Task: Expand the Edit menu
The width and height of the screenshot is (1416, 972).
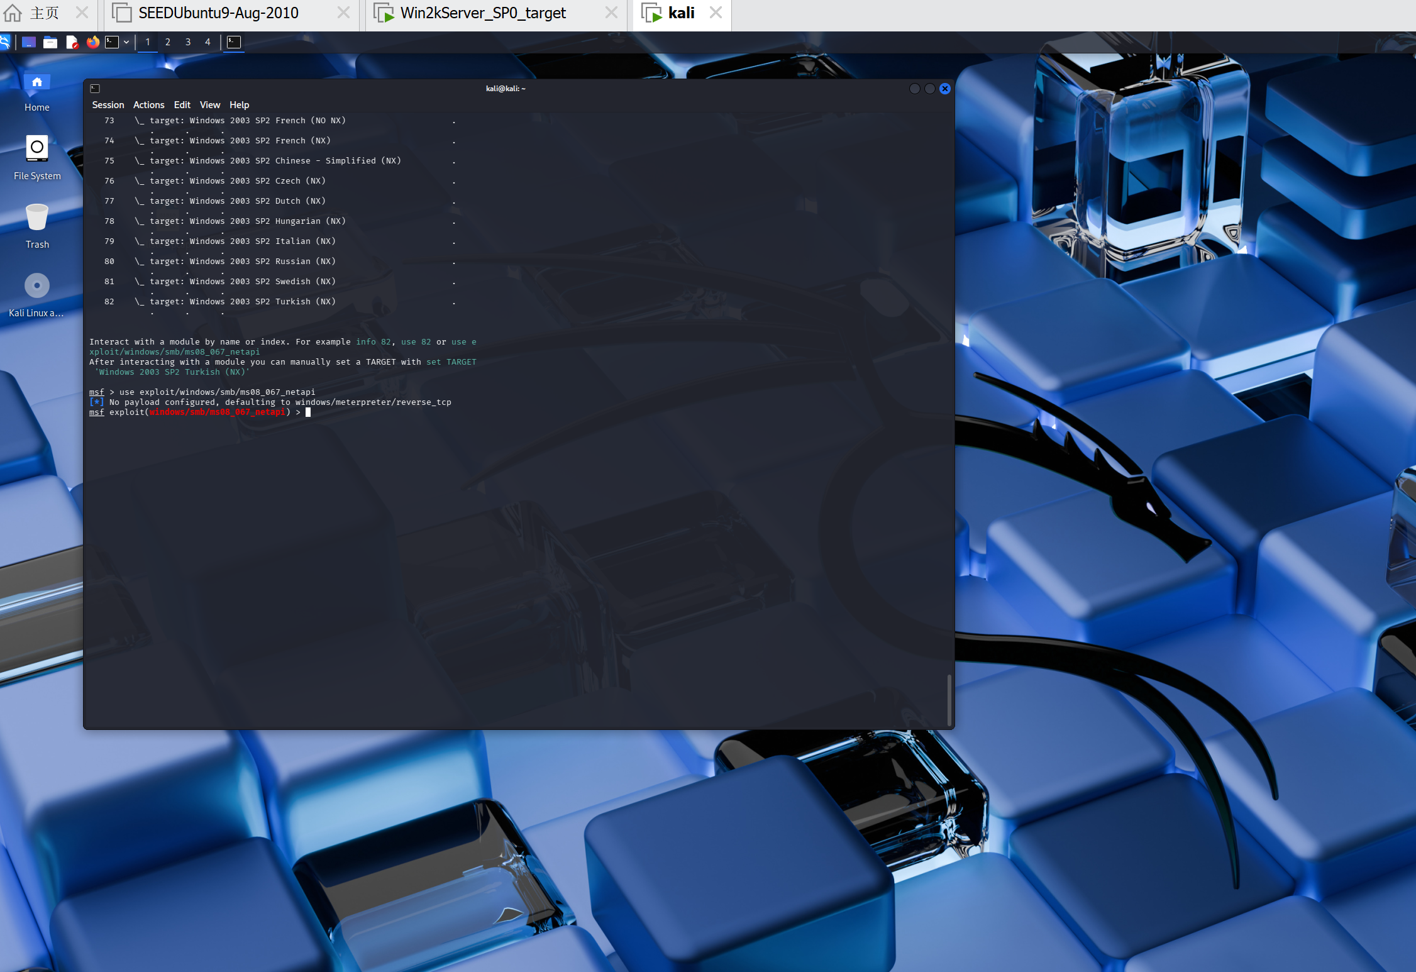Action: point(182,105)
